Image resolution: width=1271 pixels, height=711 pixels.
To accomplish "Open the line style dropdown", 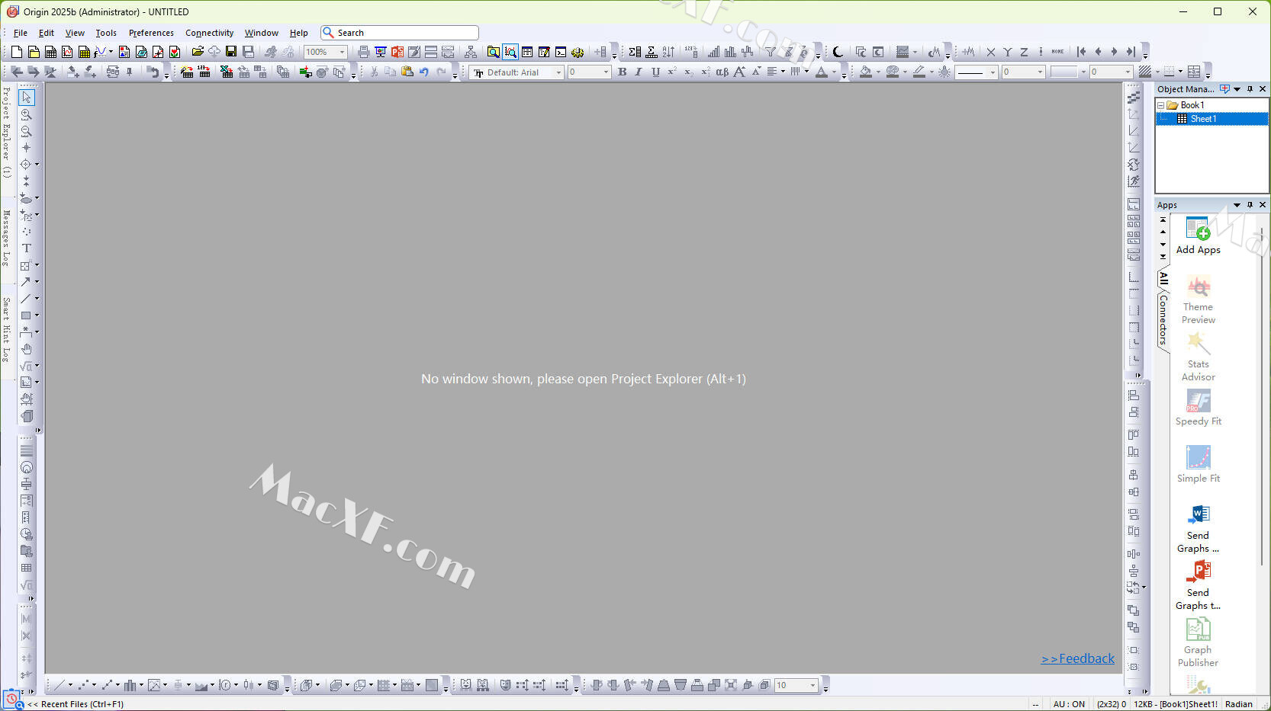I will (x=993, y=72).
